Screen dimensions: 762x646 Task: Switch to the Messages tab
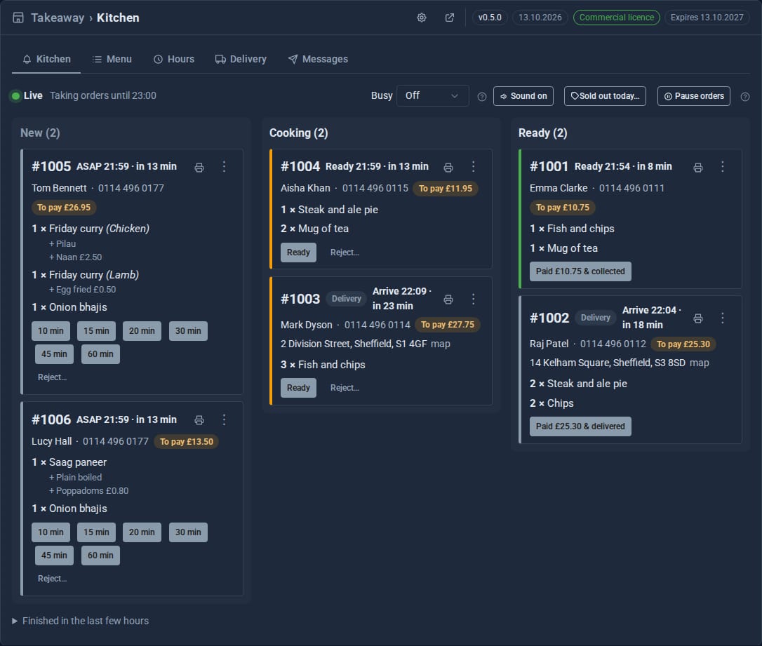tap(319, 59)
